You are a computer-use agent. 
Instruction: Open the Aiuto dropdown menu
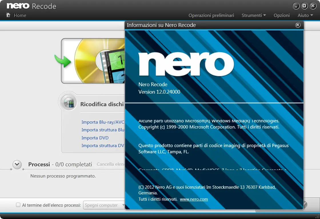[x=305, y=15]
